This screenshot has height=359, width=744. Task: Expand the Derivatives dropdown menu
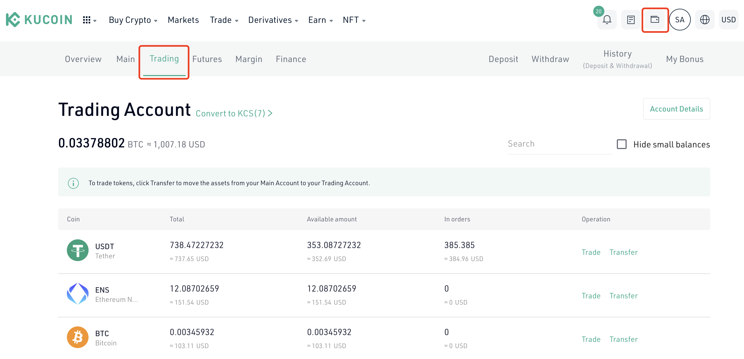pyautogui.click(x=273, y=20)
